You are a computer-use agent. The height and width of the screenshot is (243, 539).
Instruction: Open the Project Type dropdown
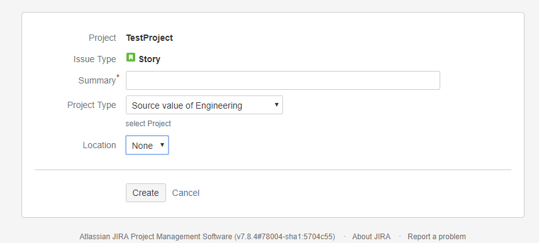pyautogui.click(x=204, y=105)
